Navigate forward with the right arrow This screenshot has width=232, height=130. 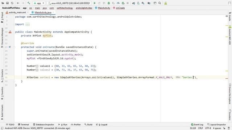pyautogui.click(x=23, y=3)
